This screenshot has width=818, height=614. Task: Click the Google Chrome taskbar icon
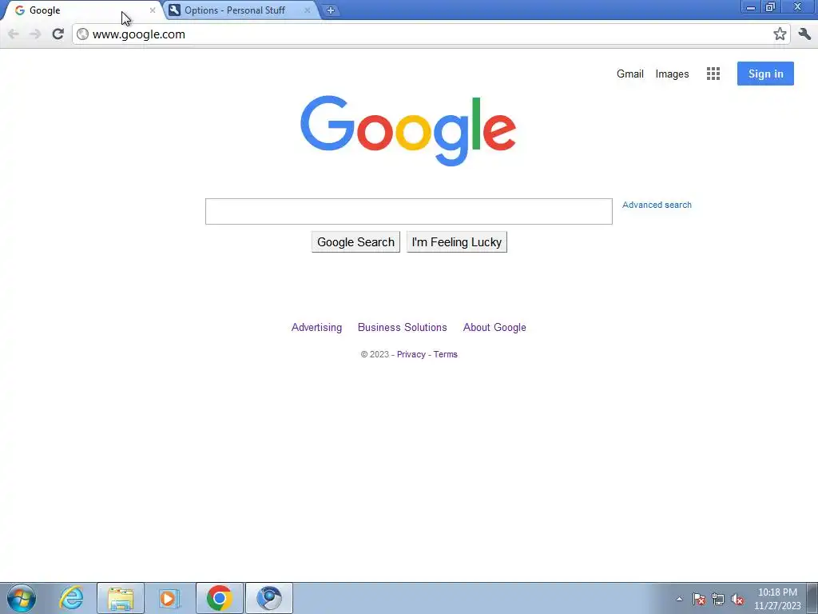pos(220,598)
